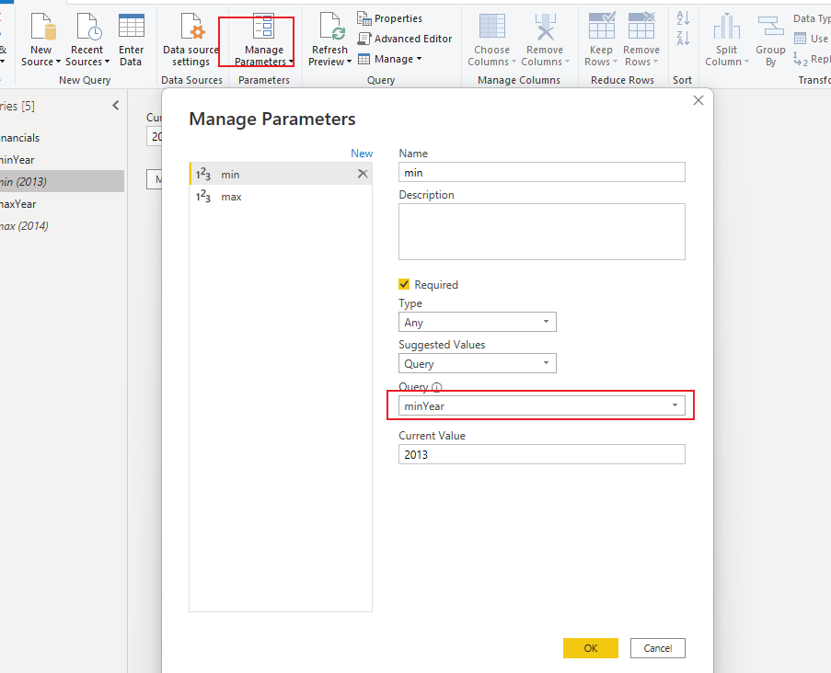Click the Choose Columns icon
The width and height of the screenshot is (831, 673).
(491, 27)
